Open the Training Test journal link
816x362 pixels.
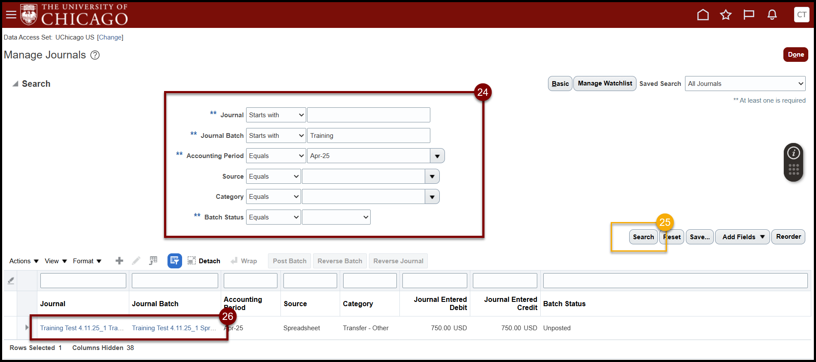82,328
